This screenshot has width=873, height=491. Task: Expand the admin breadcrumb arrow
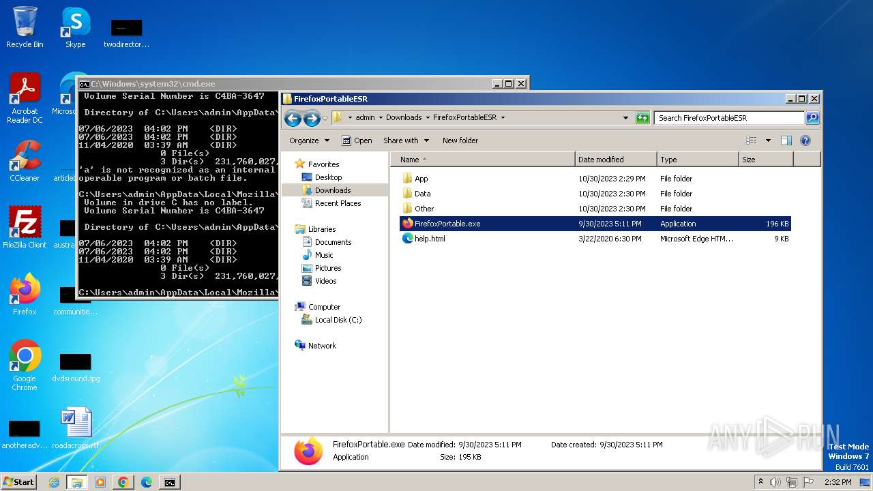coord(381,118)
